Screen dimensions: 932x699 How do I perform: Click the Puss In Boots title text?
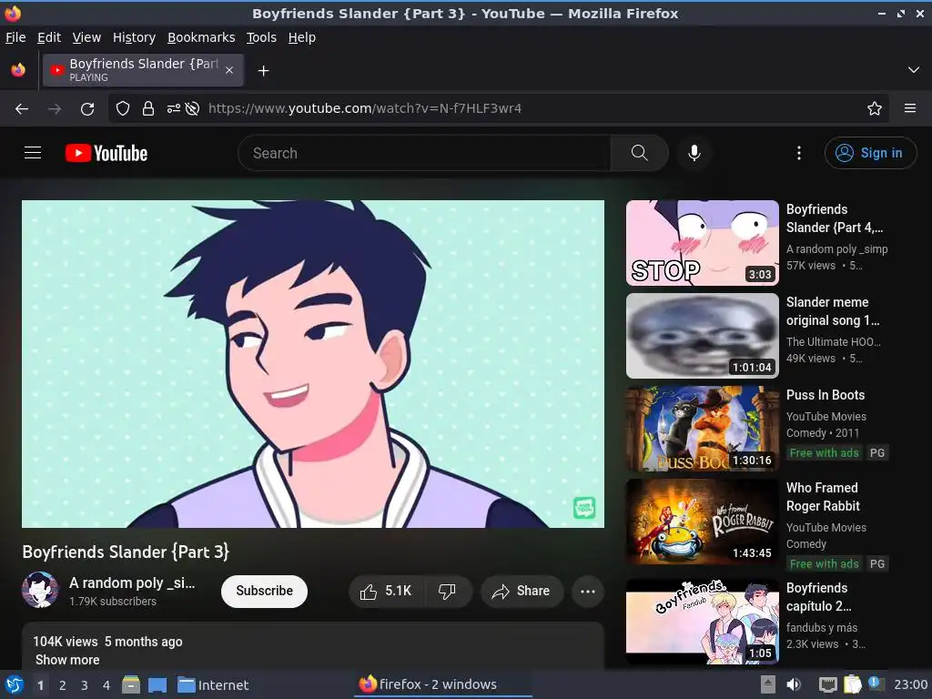coord(825,395)
